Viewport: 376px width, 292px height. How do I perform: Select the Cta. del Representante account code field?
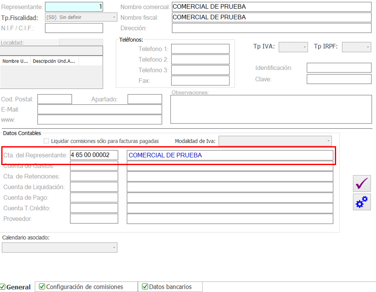pos(94,155)
